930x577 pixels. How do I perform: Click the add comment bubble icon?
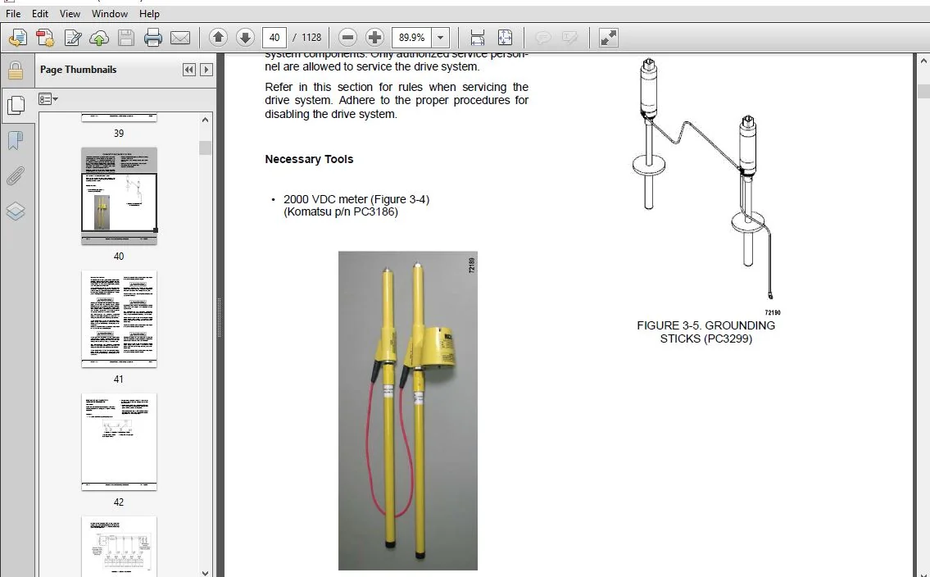(542, 38)
